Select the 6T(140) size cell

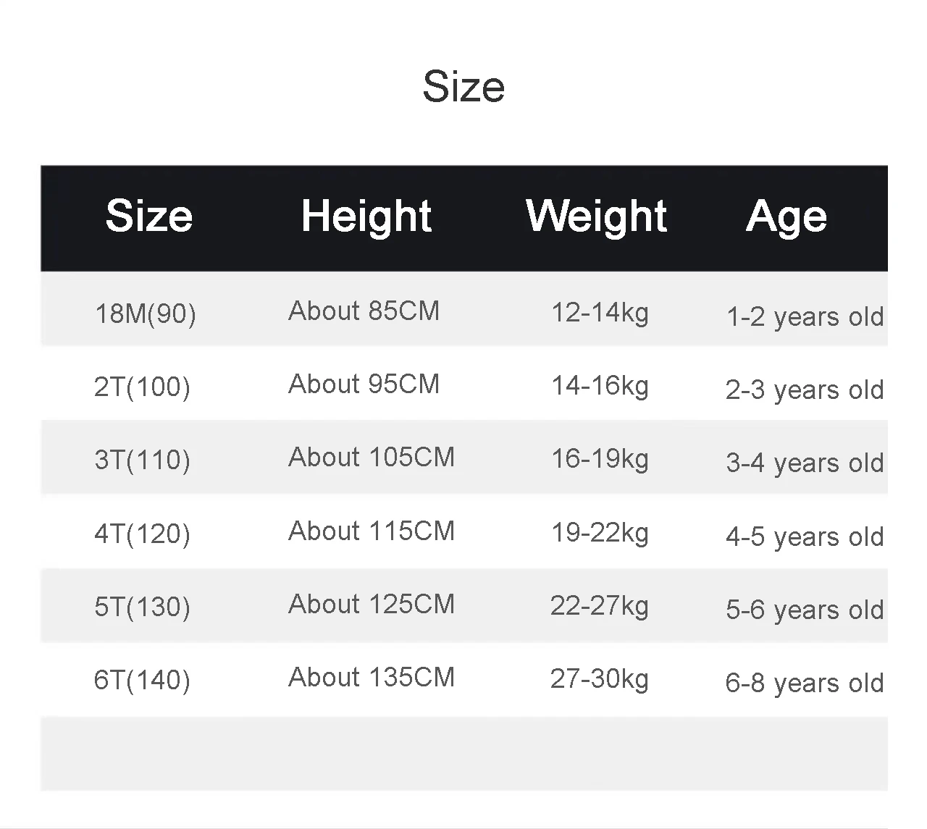tap(142, 680)
